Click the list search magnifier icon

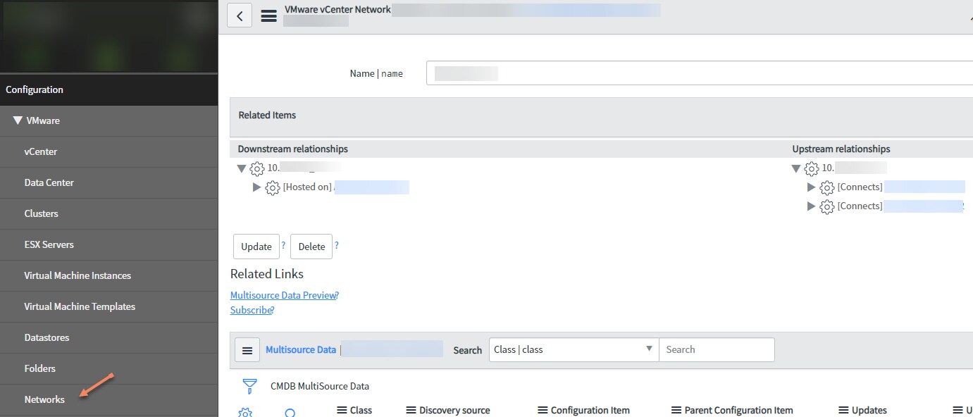pyautogui.click(x=290, y=413)
